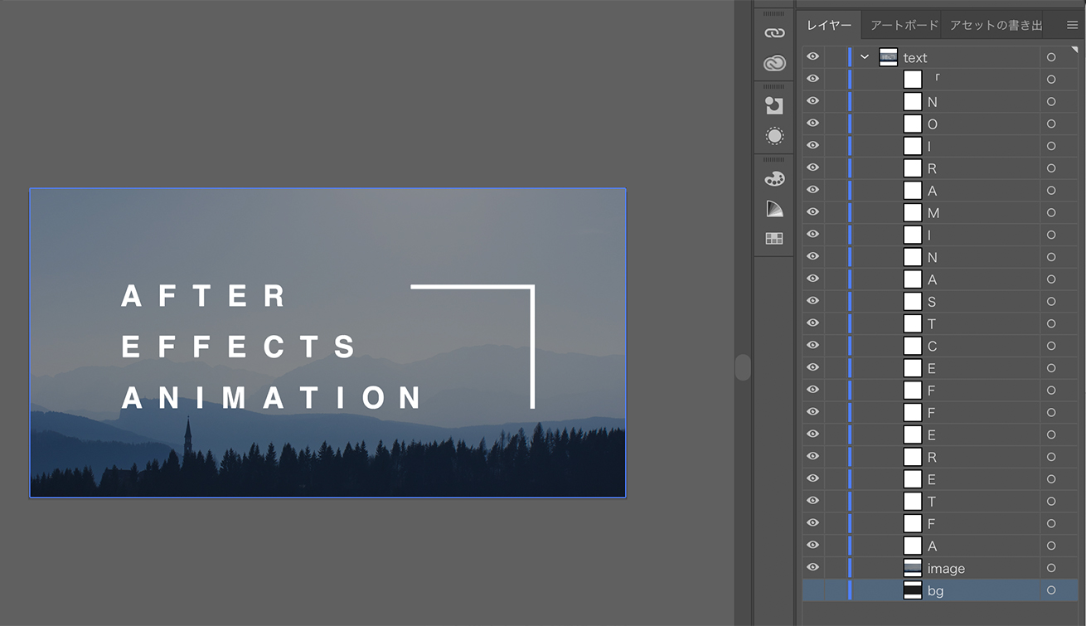This screenshot has width=1086, height=626.
Task: Click the target circle of the S sublayer
Action: pos(1051,302)
